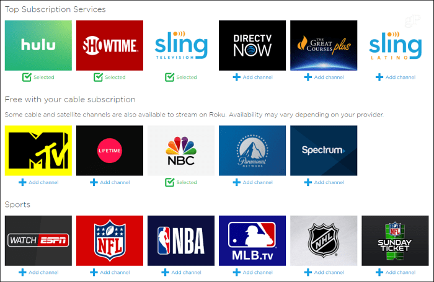
Task: Uncheck the Selected checkbox under NBC
Action: pos(170,182)
